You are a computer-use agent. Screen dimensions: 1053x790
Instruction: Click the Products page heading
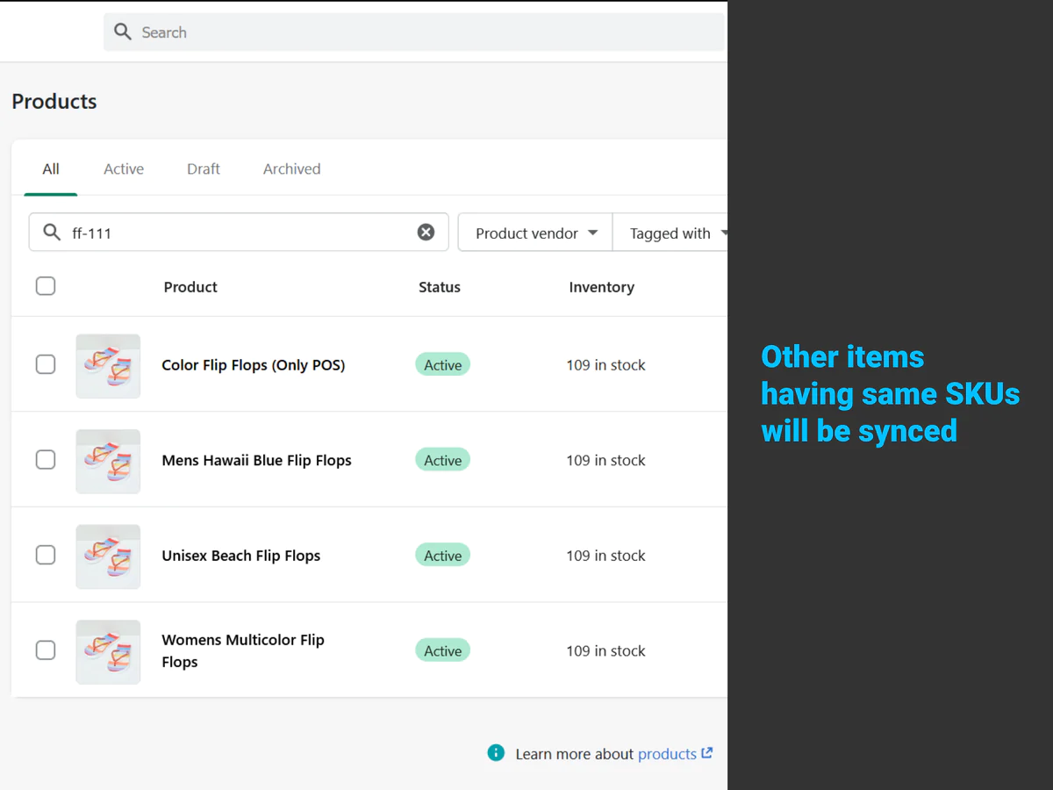click(54, 101)
